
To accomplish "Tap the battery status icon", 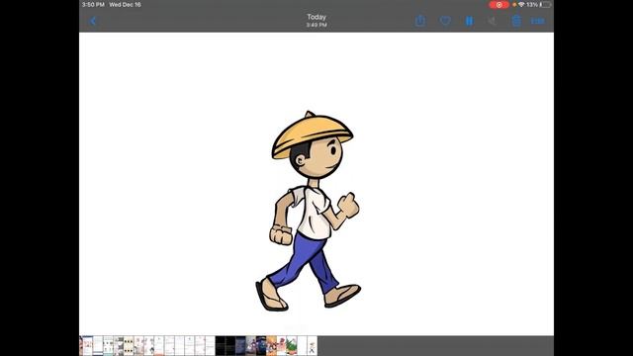I will [x=545, y=5].
